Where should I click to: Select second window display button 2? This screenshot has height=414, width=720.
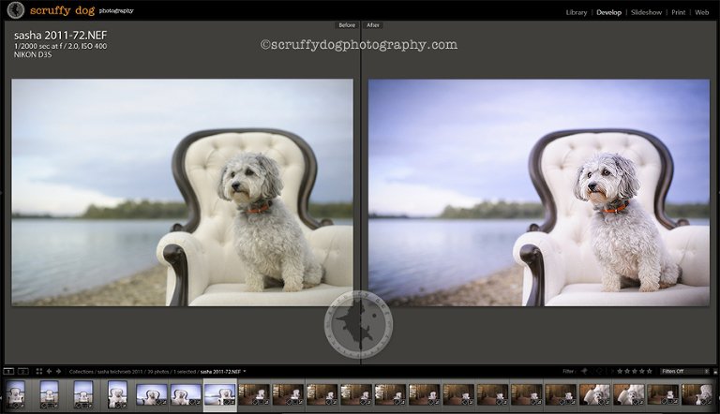pos(22,372)
